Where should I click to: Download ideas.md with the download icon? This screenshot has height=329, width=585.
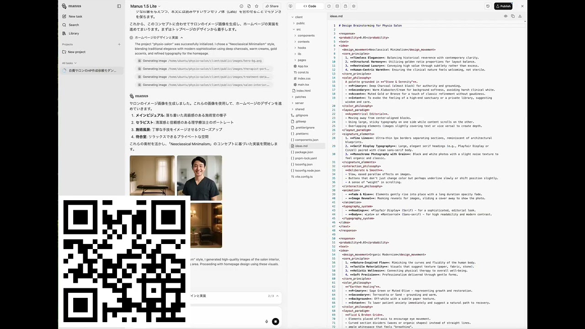pos(520,16)
